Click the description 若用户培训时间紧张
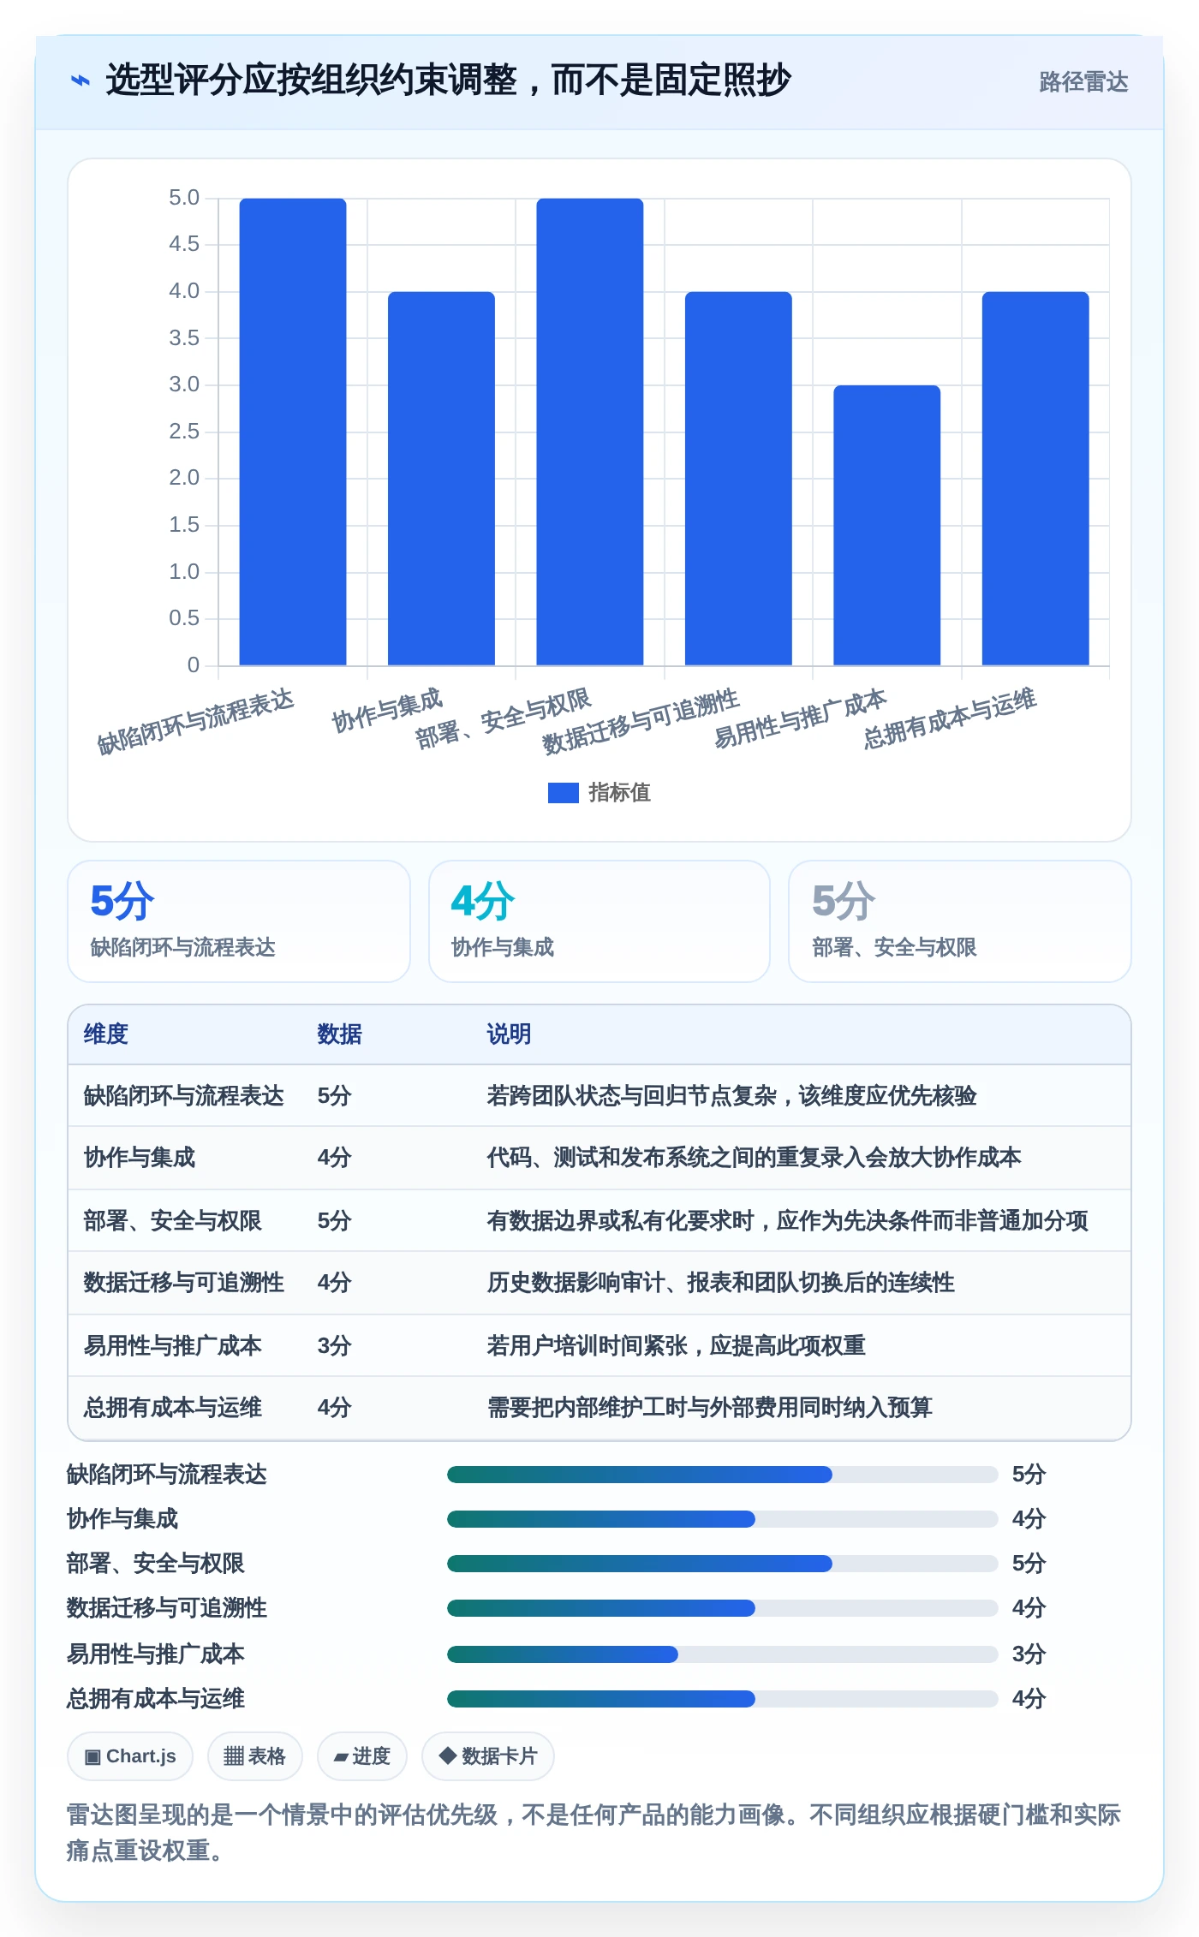 click(677, 1346)
